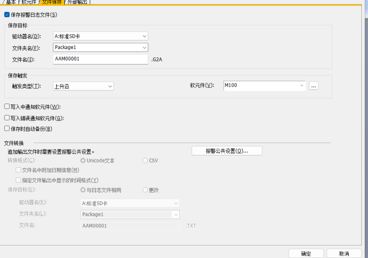Open 报警公共设置 settings dialog
Screen dimensions: 368x258
click(227, 151)
